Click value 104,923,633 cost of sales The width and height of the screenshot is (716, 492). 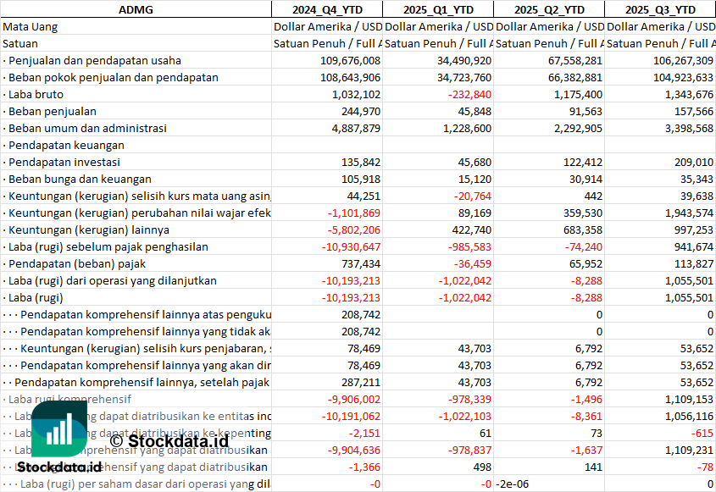click(x=683, y=78)
